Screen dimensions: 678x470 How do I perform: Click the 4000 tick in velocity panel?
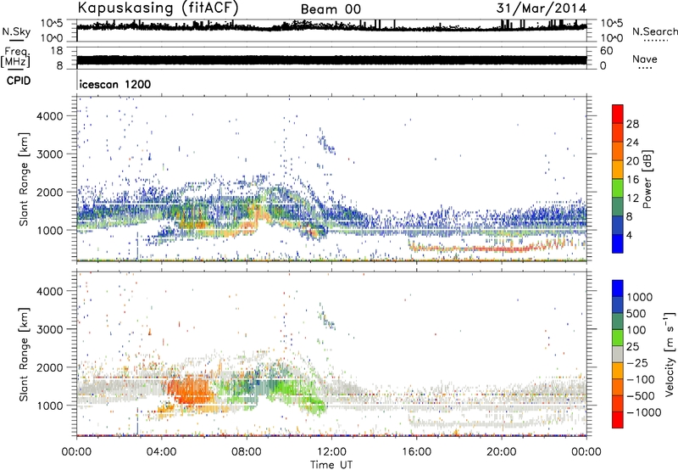(50, 291)
